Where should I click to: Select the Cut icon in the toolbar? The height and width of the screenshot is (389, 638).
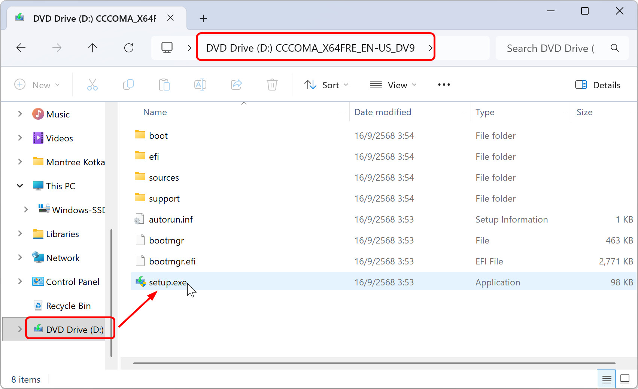[92, 85]
